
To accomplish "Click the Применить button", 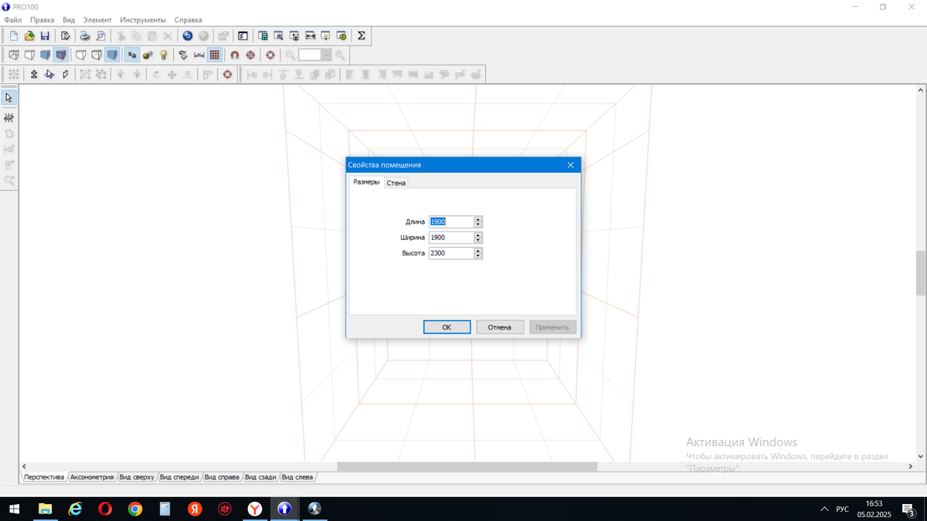I will tap(552, 327).
